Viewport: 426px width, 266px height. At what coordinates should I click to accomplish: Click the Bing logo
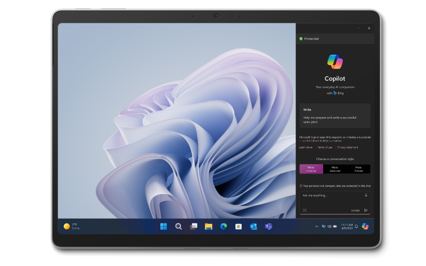335,93
